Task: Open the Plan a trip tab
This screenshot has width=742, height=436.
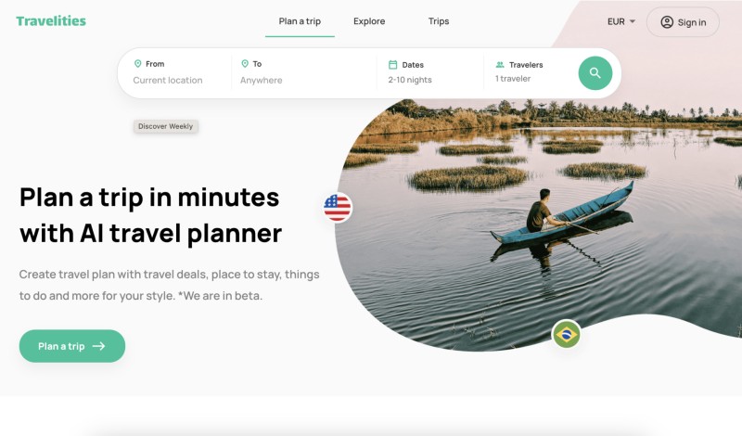Action: [x=300, y=21]
